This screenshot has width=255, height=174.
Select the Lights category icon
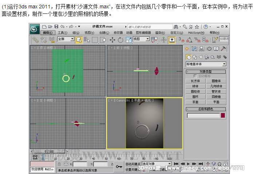point(201,57)
